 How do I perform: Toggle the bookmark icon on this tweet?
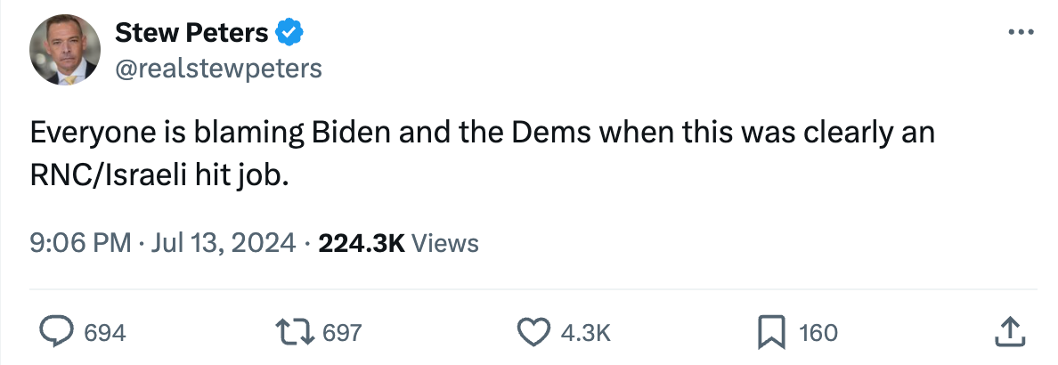click(770, 333)
